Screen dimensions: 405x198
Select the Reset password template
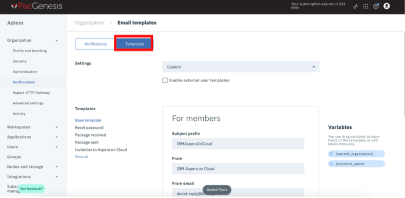[89, 128]
